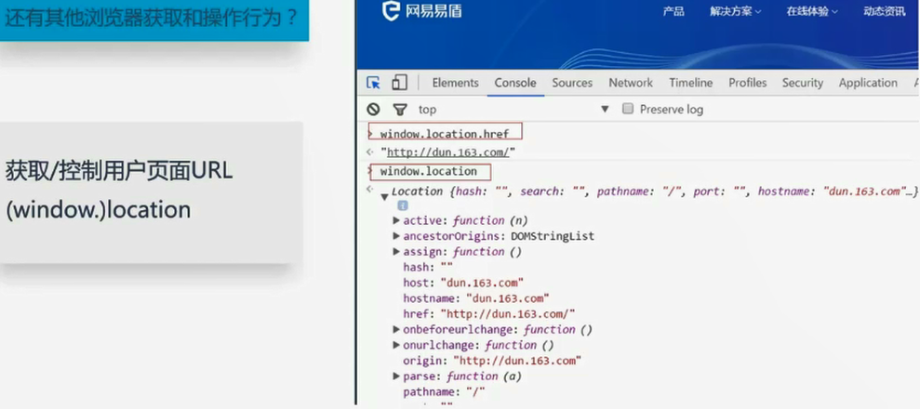
Task: Click the 获取/控制用户页面URL slide text
Action: [x=119, y=171]
